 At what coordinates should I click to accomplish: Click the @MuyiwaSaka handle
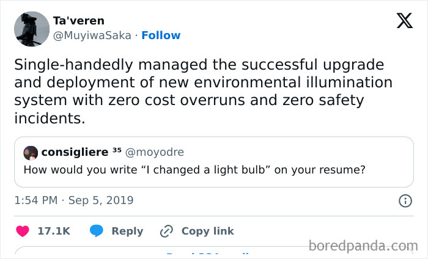click(x=92, y=35)
